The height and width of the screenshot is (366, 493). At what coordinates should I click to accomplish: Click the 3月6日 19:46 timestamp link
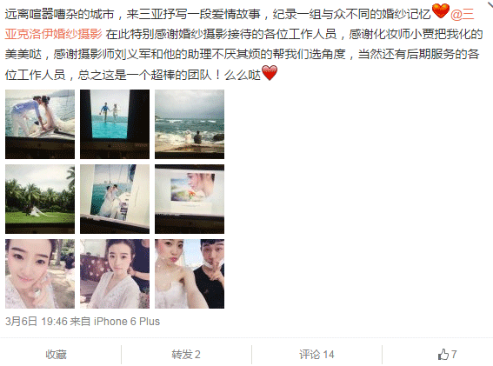click(x=37, y=321)
